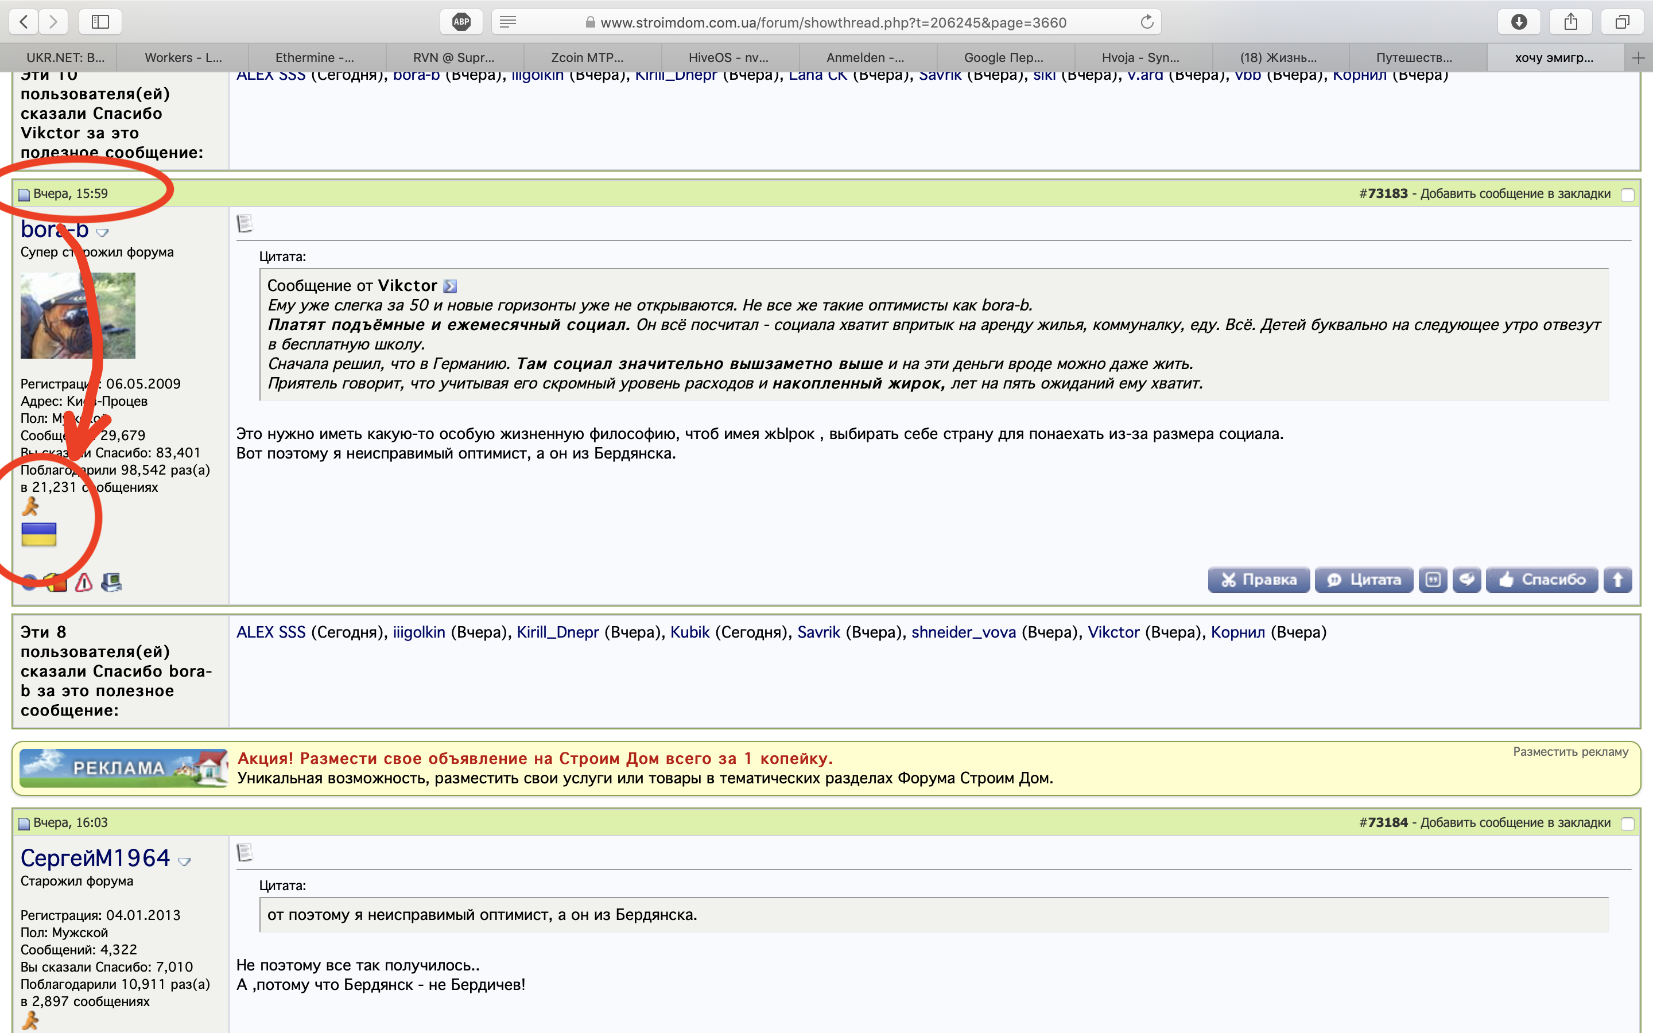Show the downloads list
This screenshot has height=1033, width=1653.
coord(1519,22)
